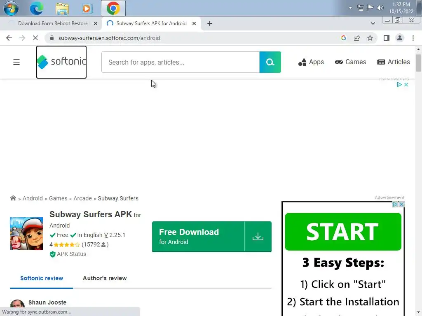Go forward with the forward arrow
Image resolution: width=422 pixels, height=316 pixels.
click(x=22, y=38)
